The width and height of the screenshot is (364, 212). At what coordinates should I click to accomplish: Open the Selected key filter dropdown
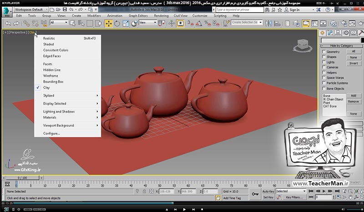click(291, 191)
